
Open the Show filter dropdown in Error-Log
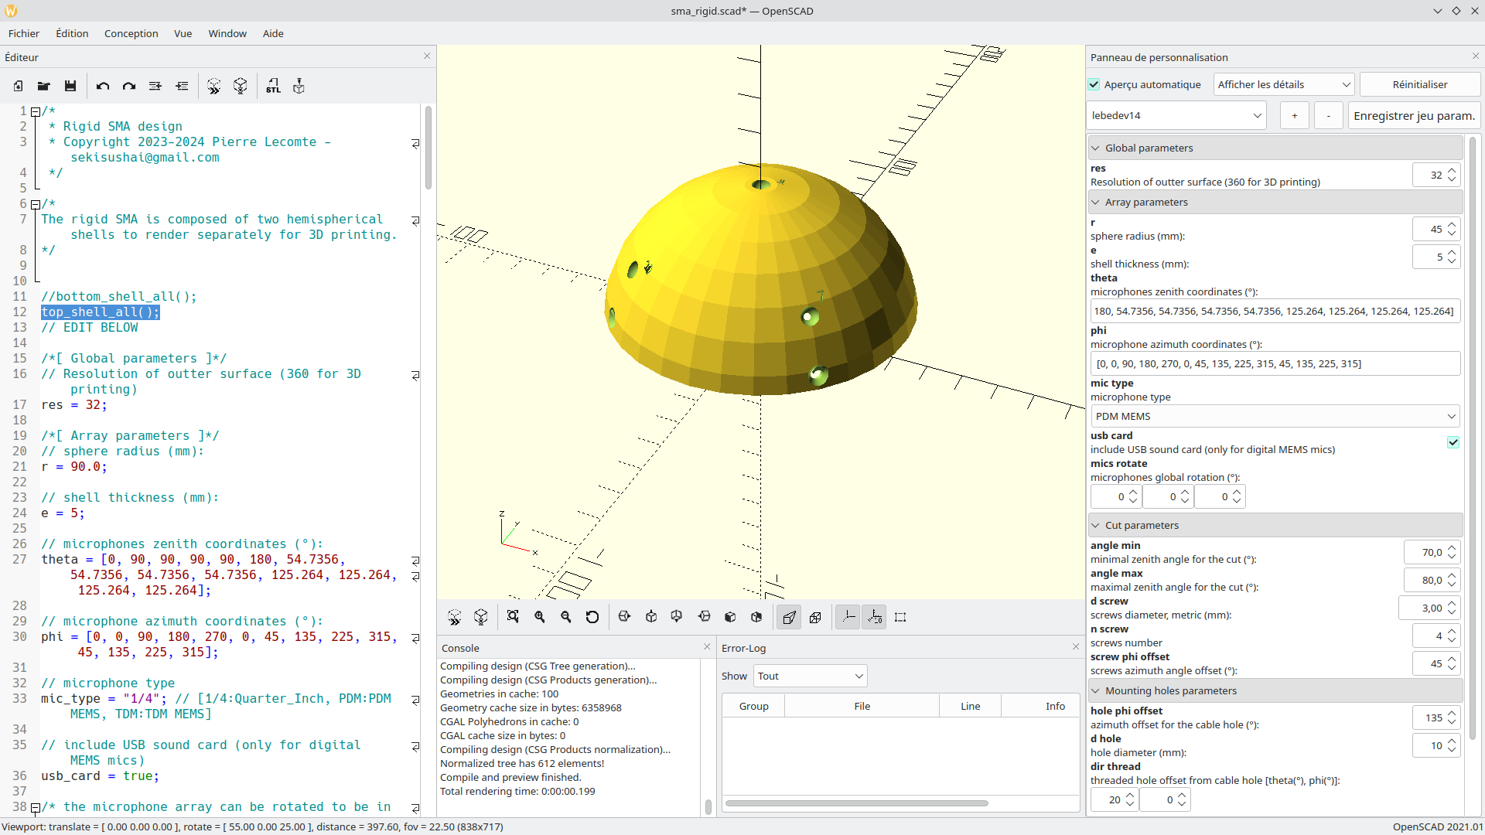point(811,676)
